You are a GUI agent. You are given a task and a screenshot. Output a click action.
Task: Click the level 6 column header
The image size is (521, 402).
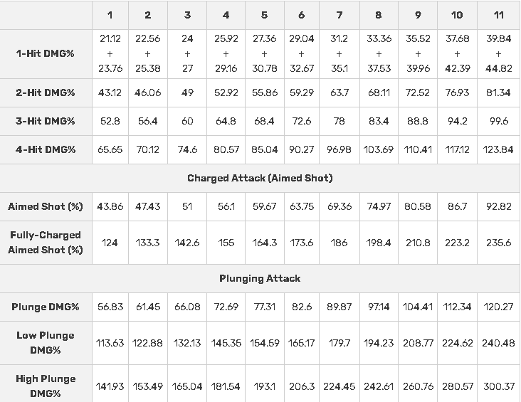[x=302, y=15]
